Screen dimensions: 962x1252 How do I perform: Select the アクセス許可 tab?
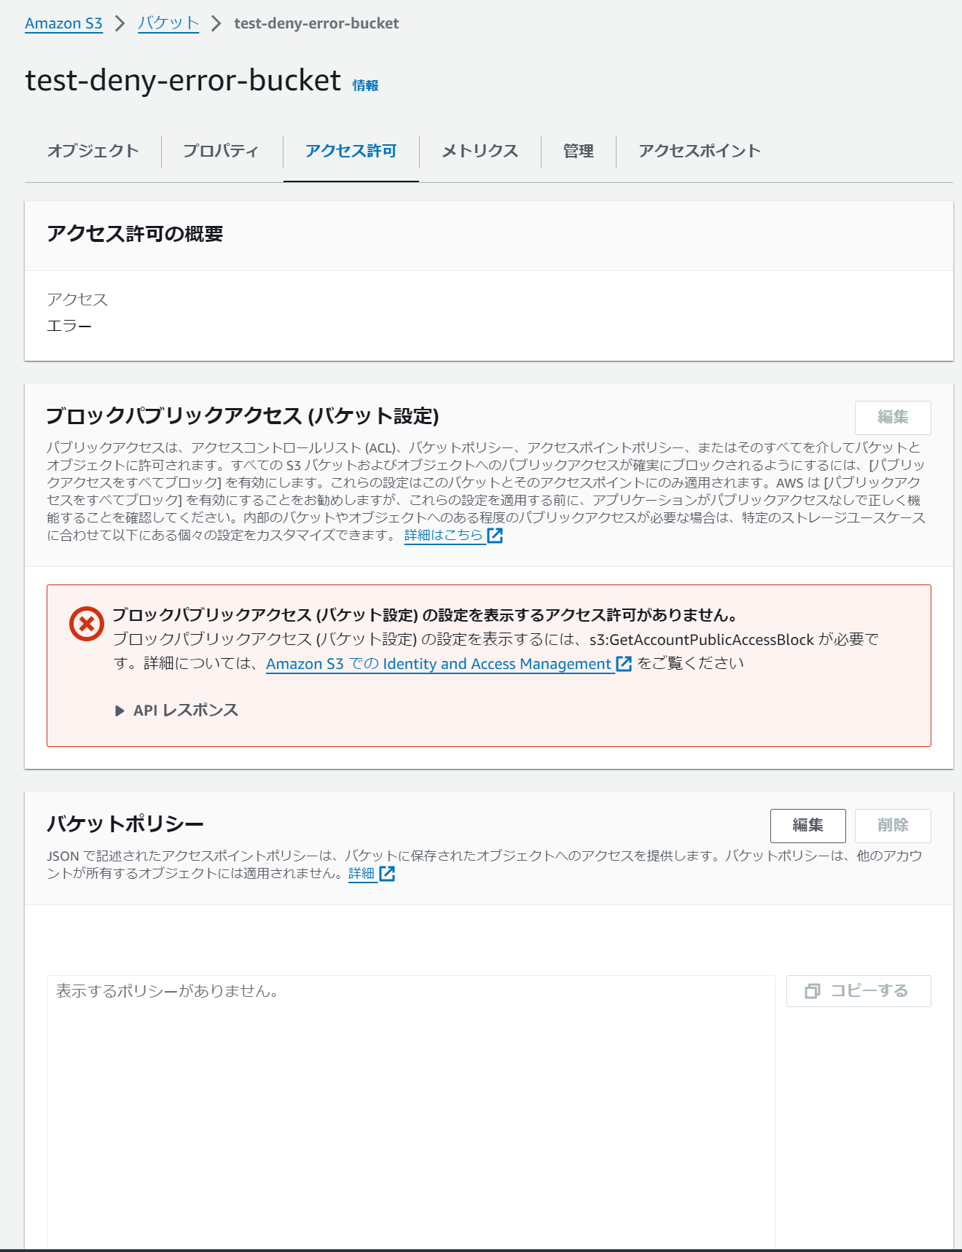pyautogui.click(x=351, y=151)
